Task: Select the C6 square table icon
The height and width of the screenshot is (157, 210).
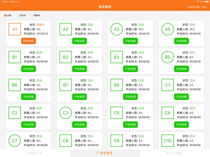Action: coord(168,113)
